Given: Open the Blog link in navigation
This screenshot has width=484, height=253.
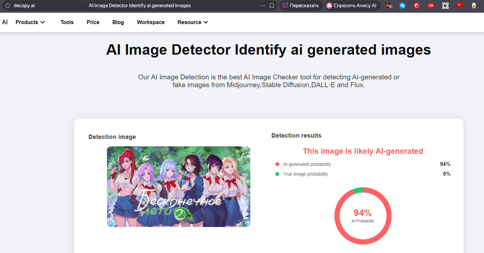Looking at the screenshot, I should [x=118, y=22].
